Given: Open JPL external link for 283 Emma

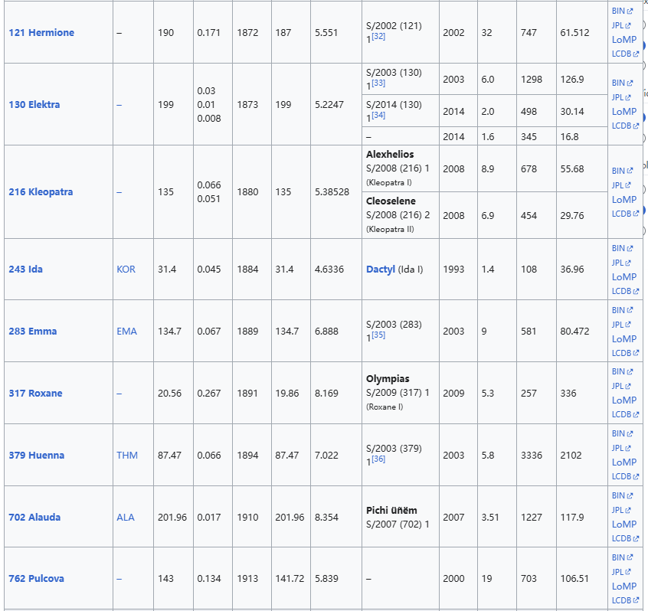Looking at the screenshot, I should (618, 325).
